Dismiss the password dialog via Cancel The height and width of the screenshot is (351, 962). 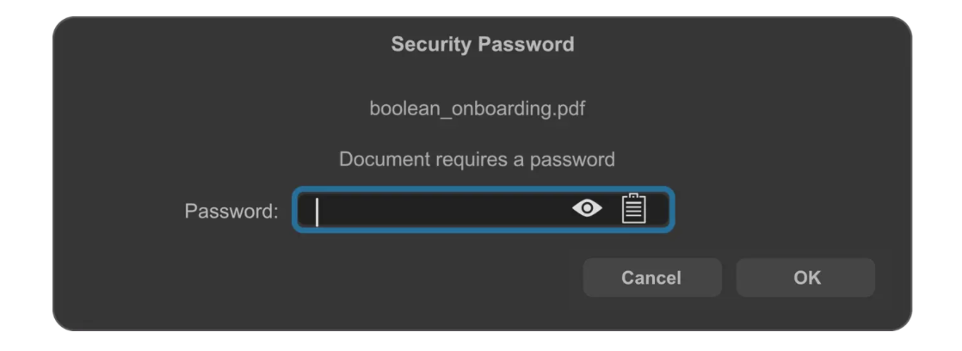[651, 278]
